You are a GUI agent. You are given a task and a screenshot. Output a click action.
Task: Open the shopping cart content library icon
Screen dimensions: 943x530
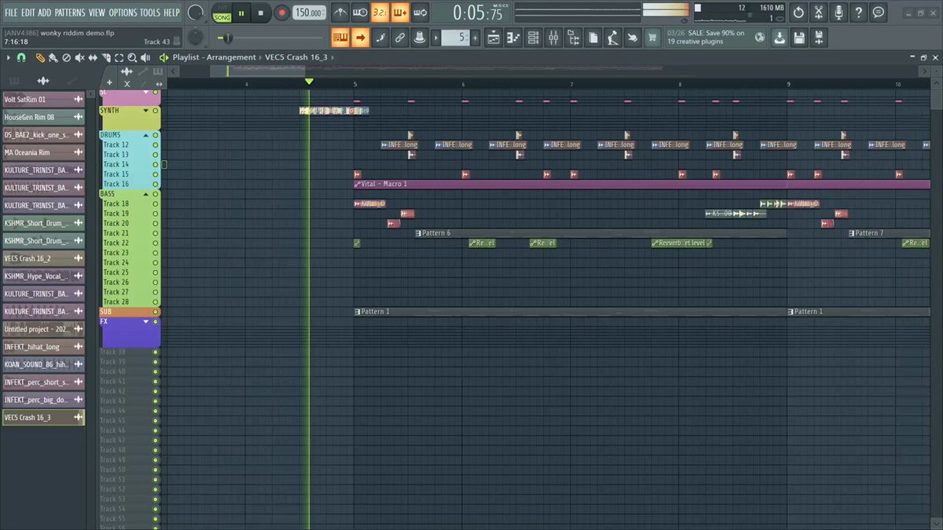point(652,37)
